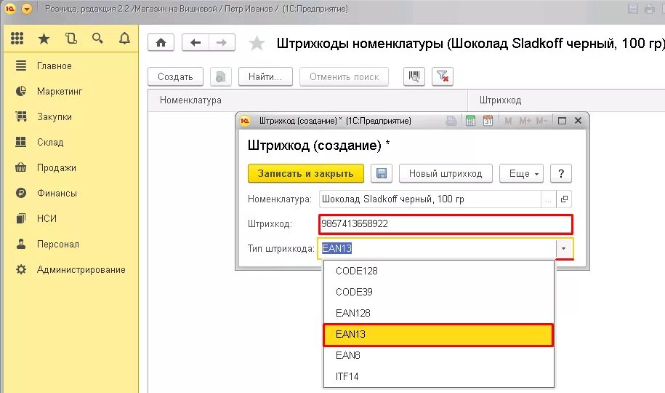Screen dimensions: 665x393
Task: Click the Создать button
Action: click(175, 77)
